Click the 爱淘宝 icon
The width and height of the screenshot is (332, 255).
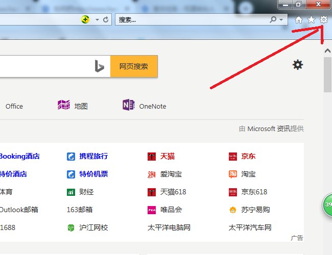coord(152,174)
